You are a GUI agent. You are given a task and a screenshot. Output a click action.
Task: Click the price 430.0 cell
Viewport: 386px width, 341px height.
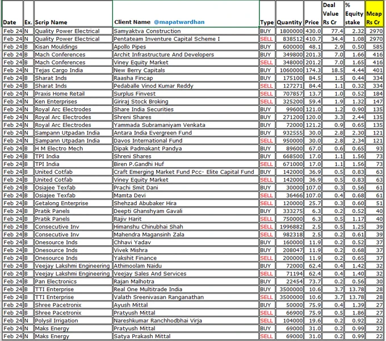[x=313, y=31]
